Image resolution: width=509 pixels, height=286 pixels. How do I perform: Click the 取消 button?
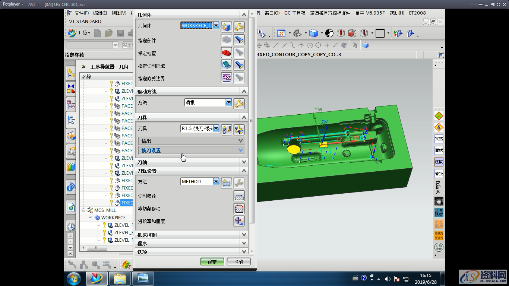click(x=238, y=262)
